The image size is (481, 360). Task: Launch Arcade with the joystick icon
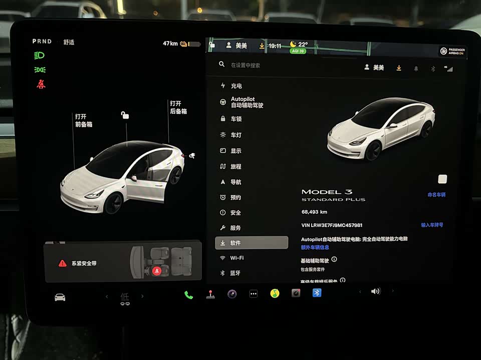tap(210, 294)
